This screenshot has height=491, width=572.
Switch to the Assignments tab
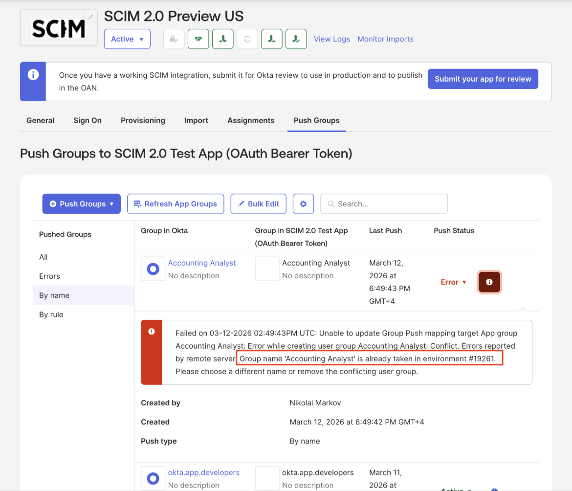(x=251, y=120)
